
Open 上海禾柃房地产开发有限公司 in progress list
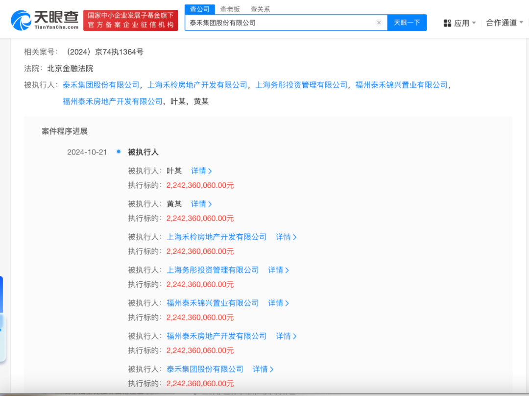pyautogui.click(x=216, y=237)
